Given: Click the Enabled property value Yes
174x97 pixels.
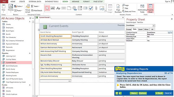Looking at the screenshot, I should tap(160, 41).
